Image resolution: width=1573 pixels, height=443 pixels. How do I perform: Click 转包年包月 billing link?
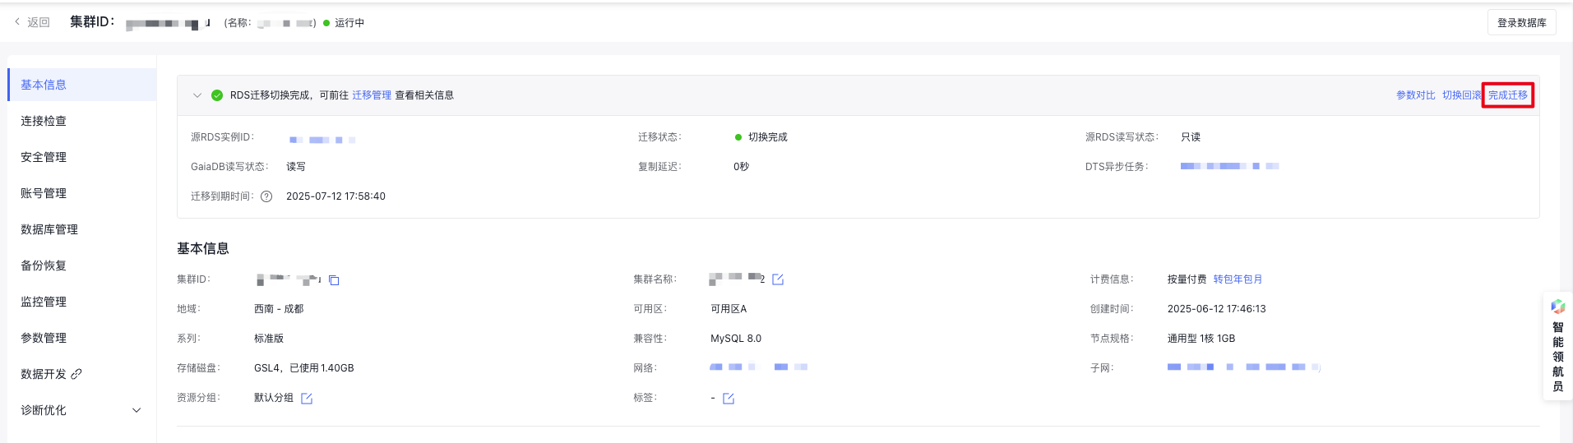tap(1238, 279)
